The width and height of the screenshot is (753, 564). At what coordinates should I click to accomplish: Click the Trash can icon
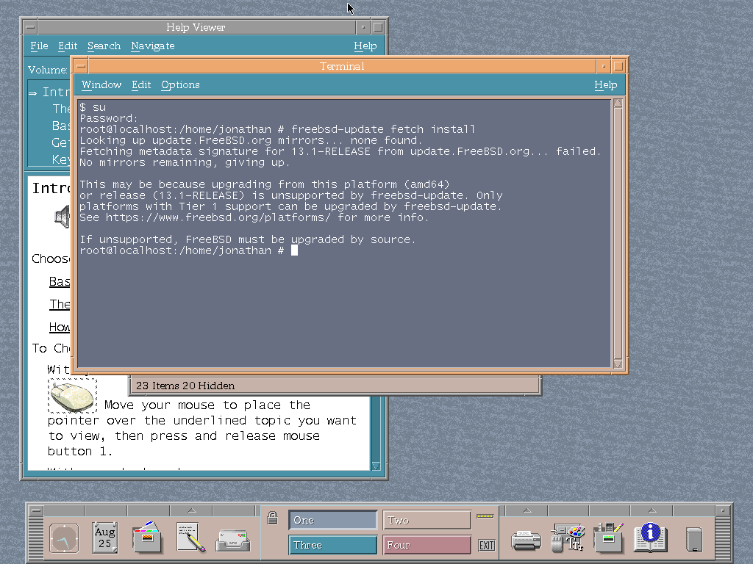tap(693, 540)
